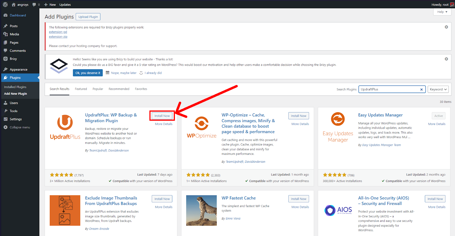Switch to the Featured plugins tab
The height and width of the screenshot is (236, 455).
81,89
